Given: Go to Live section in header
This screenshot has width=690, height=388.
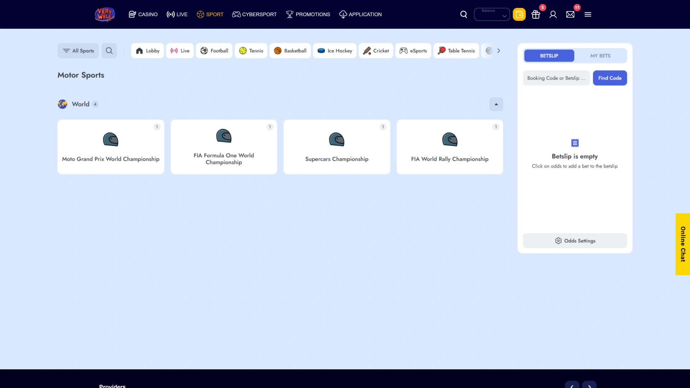Looking at the screenshot, I should 177,14.
